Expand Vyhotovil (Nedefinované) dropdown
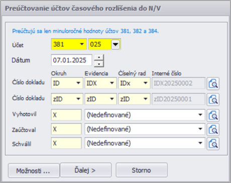The width and height of the screenshot is (231, 183). pyautogui.click(x=200, y=115)
